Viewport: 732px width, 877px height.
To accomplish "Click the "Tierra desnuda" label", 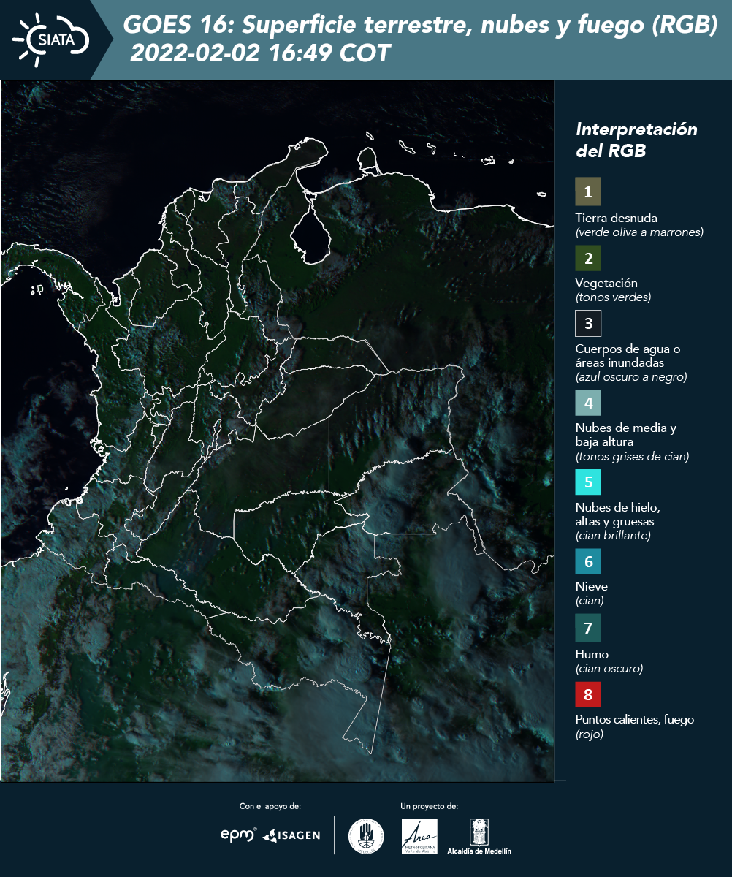I will [x=617, y=218].
